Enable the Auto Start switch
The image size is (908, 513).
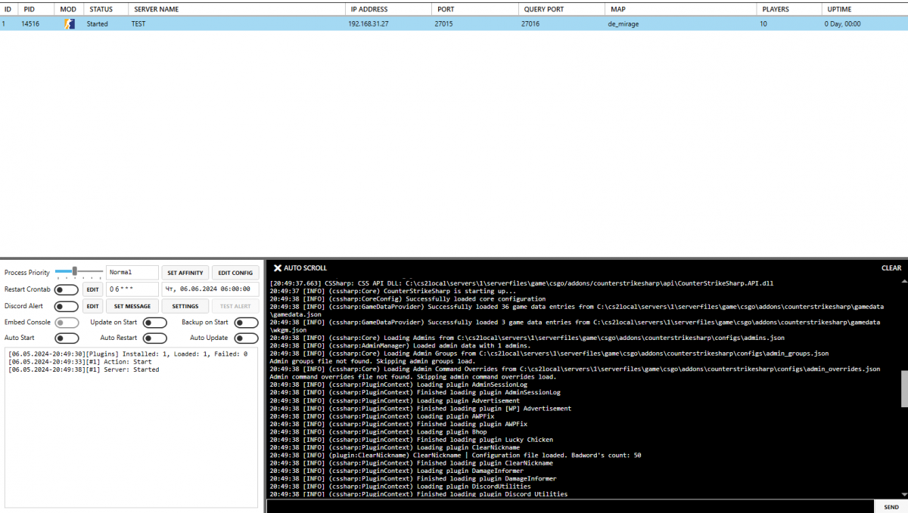pyautogui.click(x=66, y=338)
